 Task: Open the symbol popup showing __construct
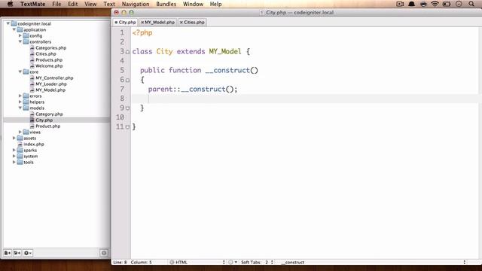[x=373, y=262]
